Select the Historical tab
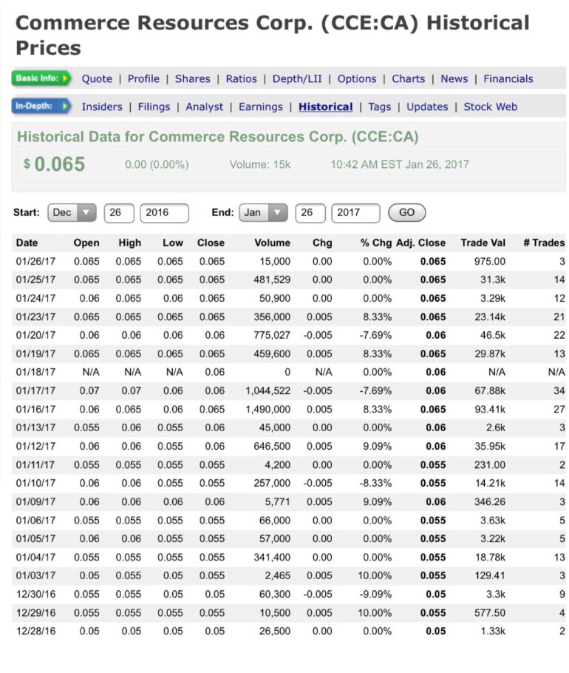Screen dimensions: 569x673 pyautogui.click(x=325, y=106)
